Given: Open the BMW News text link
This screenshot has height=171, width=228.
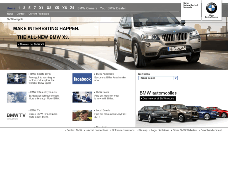Looking at the screenshot, I should (102, 92).
